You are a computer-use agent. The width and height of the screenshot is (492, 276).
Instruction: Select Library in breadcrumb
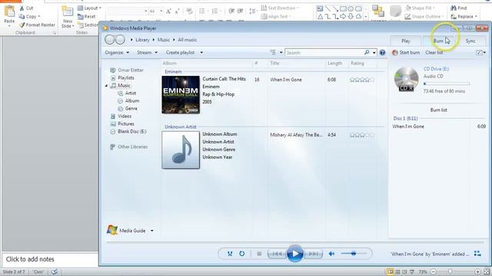coord(142,40)
